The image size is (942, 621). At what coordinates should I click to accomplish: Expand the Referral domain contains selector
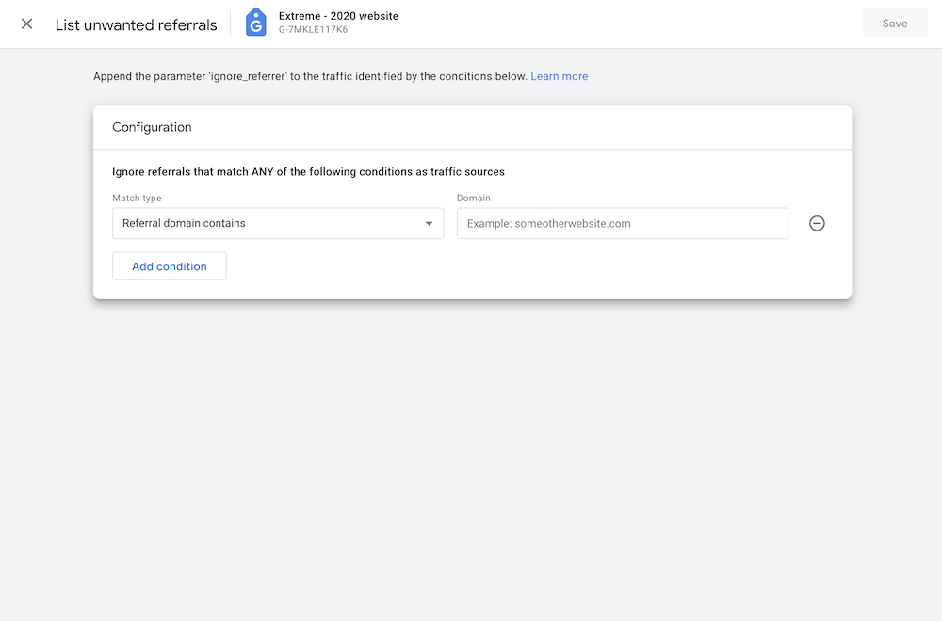[x=278, y=223]
